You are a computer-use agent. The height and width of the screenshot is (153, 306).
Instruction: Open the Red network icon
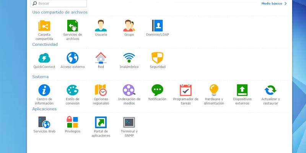pos(101,58)
